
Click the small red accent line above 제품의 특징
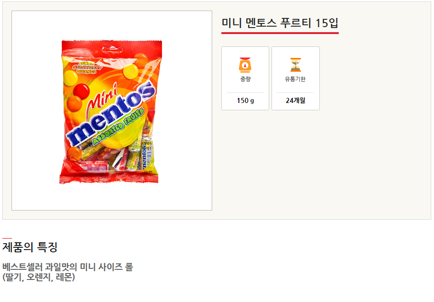pos(7,238)
